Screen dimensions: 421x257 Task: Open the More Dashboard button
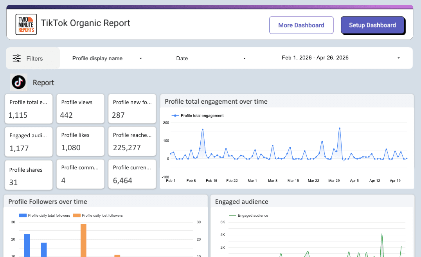[301, 25]
